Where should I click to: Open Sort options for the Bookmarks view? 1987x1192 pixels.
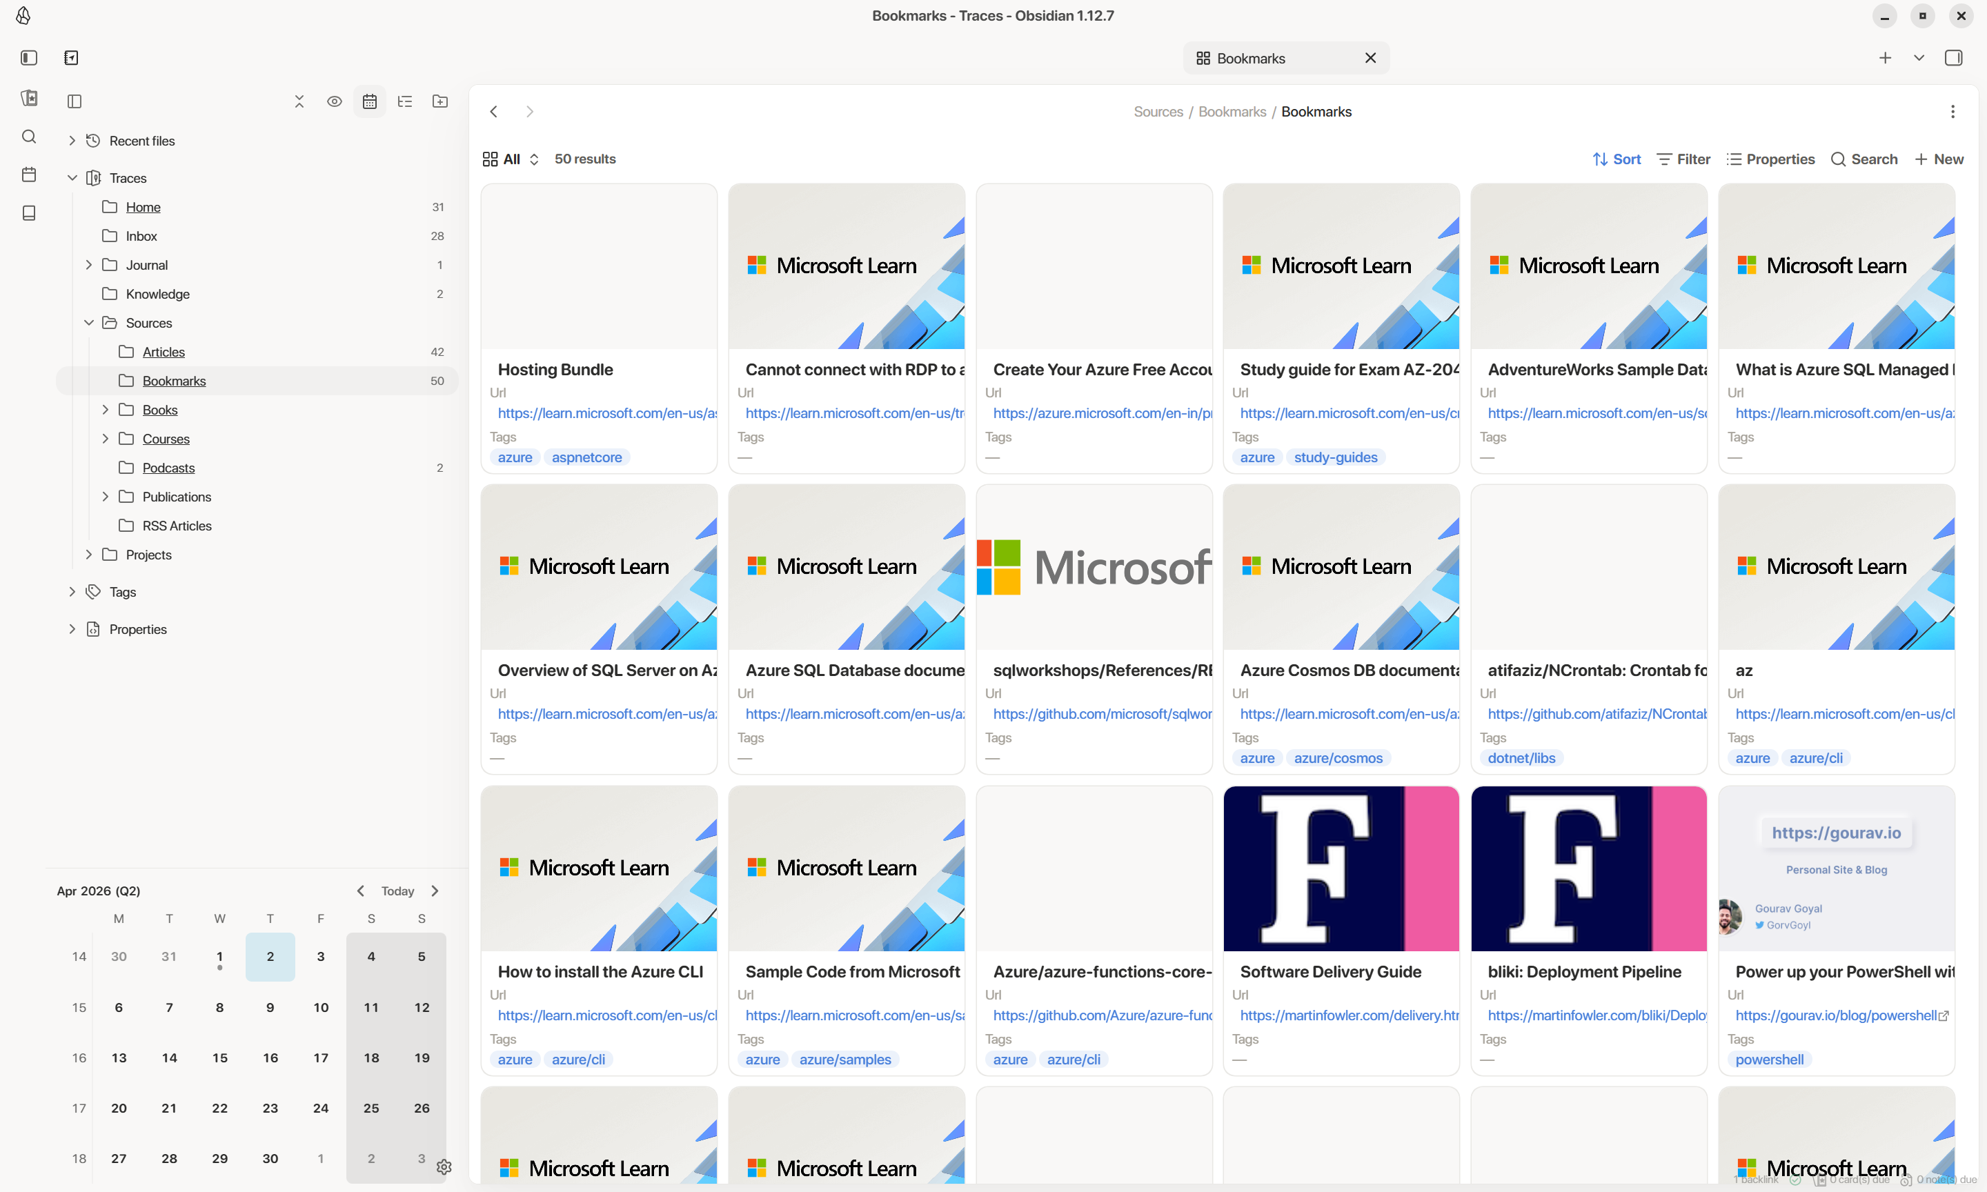(x=1616, y=159)
